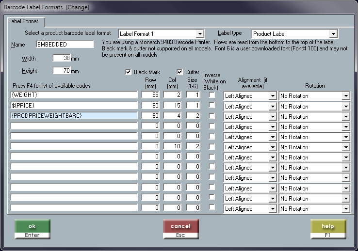Click the {WEIGHT} code field

pos(74,95)
